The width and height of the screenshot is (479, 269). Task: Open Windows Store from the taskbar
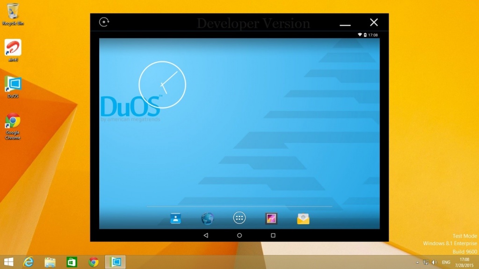click(x=72, y=262)
